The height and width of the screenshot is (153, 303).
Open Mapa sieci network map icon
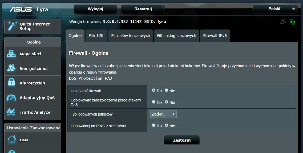(x=11, y=54)
